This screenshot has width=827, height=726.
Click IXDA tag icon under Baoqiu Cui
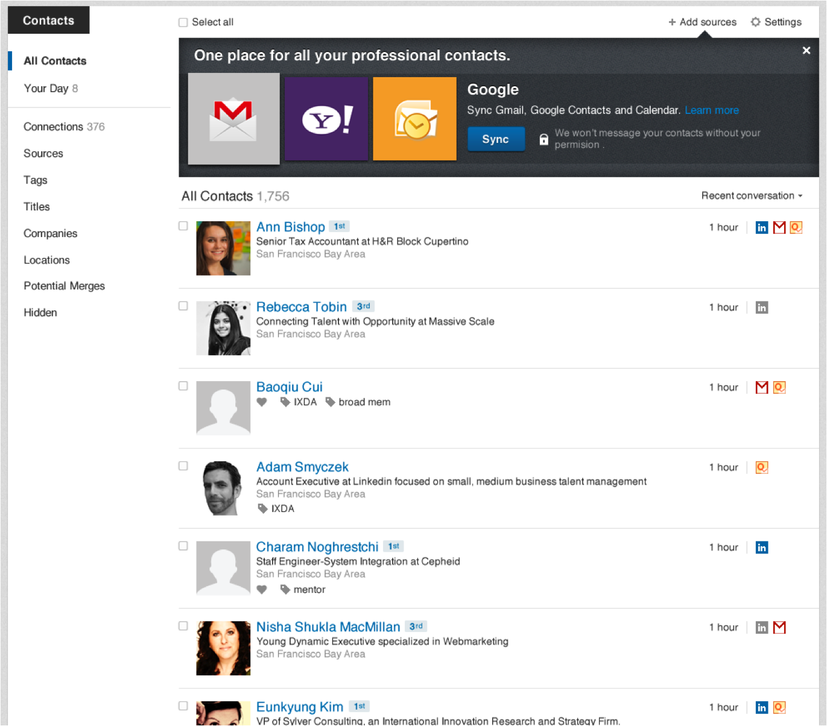(285, 402)
